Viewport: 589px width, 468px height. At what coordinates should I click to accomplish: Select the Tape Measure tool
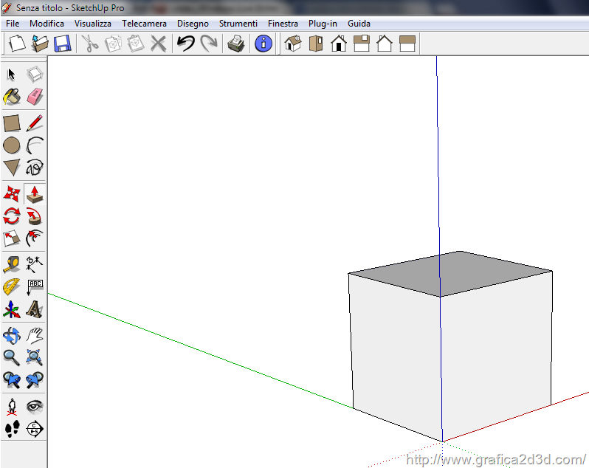12,264
